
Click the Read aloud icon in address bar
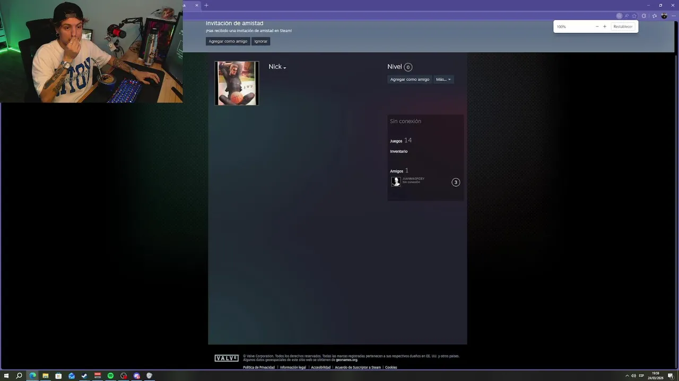[x=626, y=16]
